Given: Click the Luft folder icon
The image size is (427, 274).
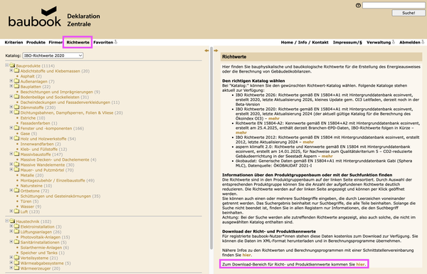Looking at the screenshot, I should point(16,211).
